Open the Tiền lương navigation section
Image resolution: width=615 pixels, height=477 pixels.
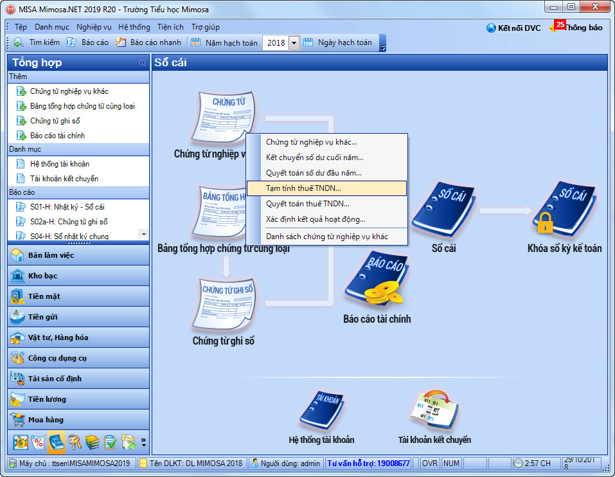pos(78,399)
